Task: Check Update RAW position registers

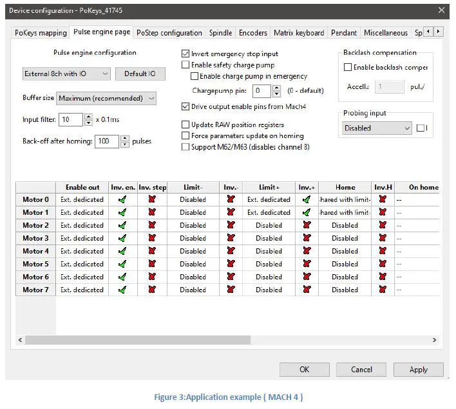Action: click(x=185, y=125)
